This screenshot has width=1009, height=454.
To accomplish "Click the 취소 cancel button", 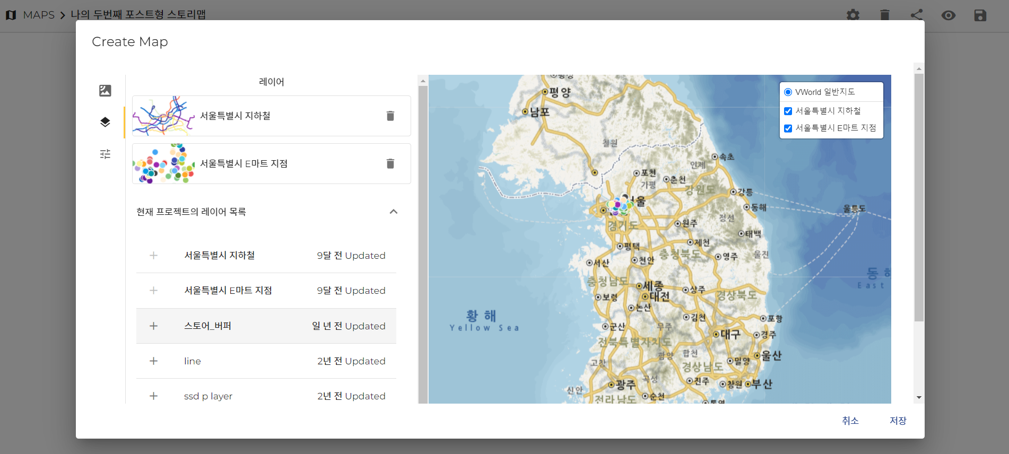I will (x=850, y=421).
